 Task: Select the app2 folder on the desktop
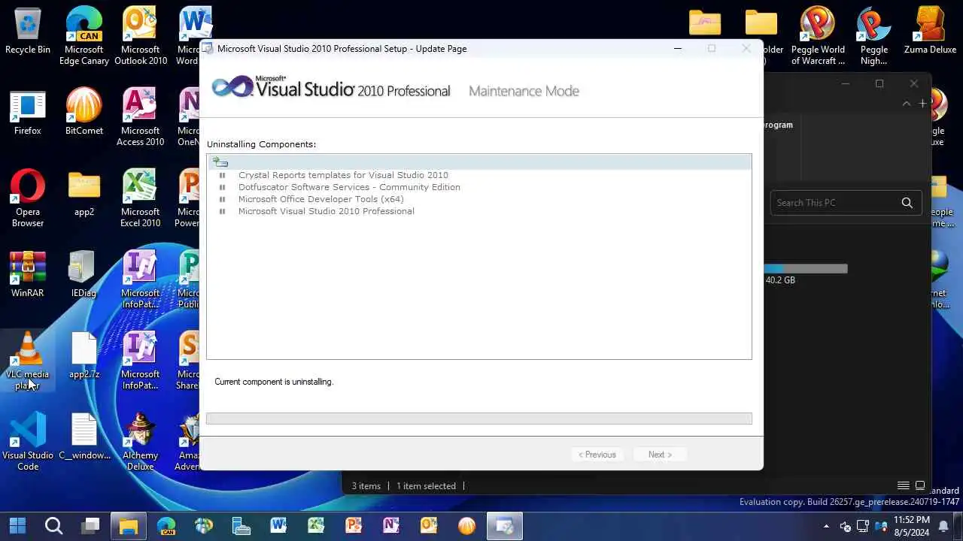[x=84, y=195]
